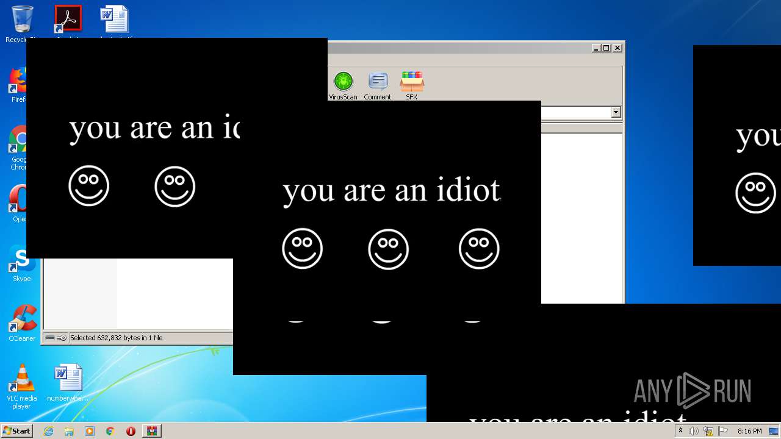
Task: Open Windows Explorer from the taskbar
Action: (69, 431)
